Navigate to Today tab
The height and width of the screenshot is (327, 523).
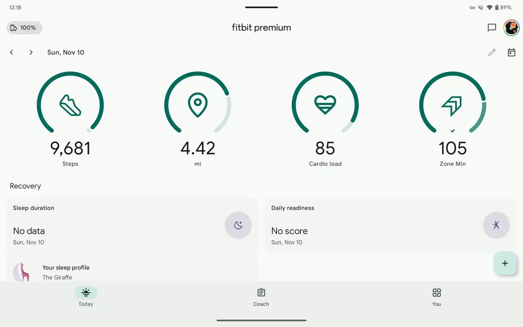point(86,297)
